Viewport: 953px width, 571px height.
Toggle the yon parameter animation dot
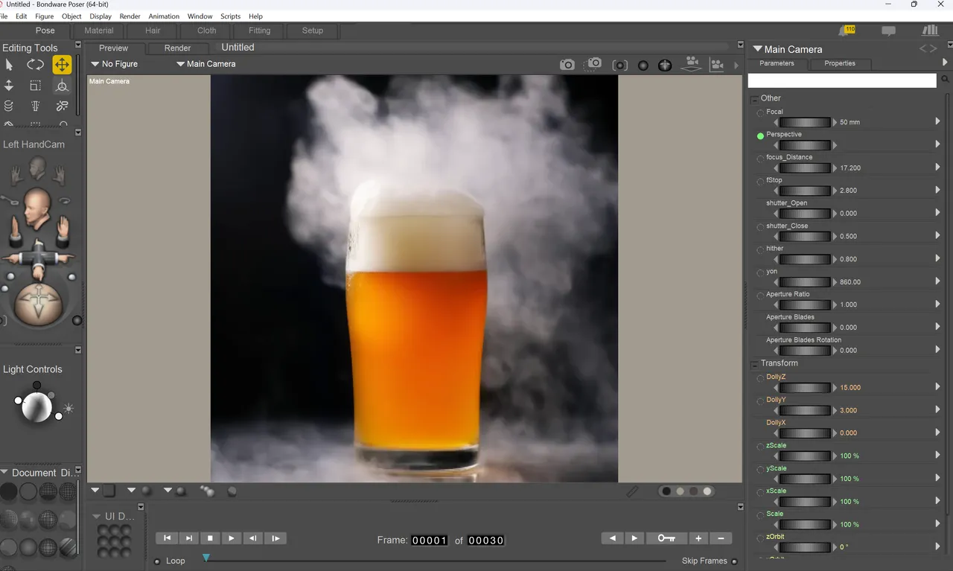760,273
